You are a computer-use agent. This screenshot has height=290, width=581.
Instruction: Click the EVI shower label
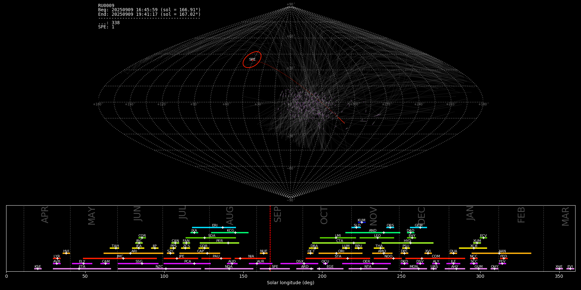[570, 267]
